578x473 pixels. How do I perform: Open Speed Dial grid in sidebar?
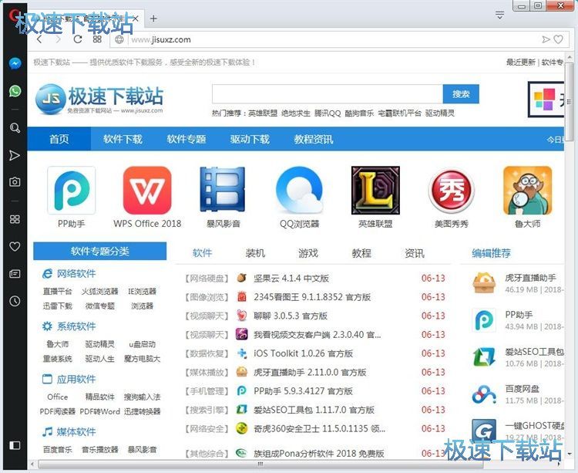point(15,219)
